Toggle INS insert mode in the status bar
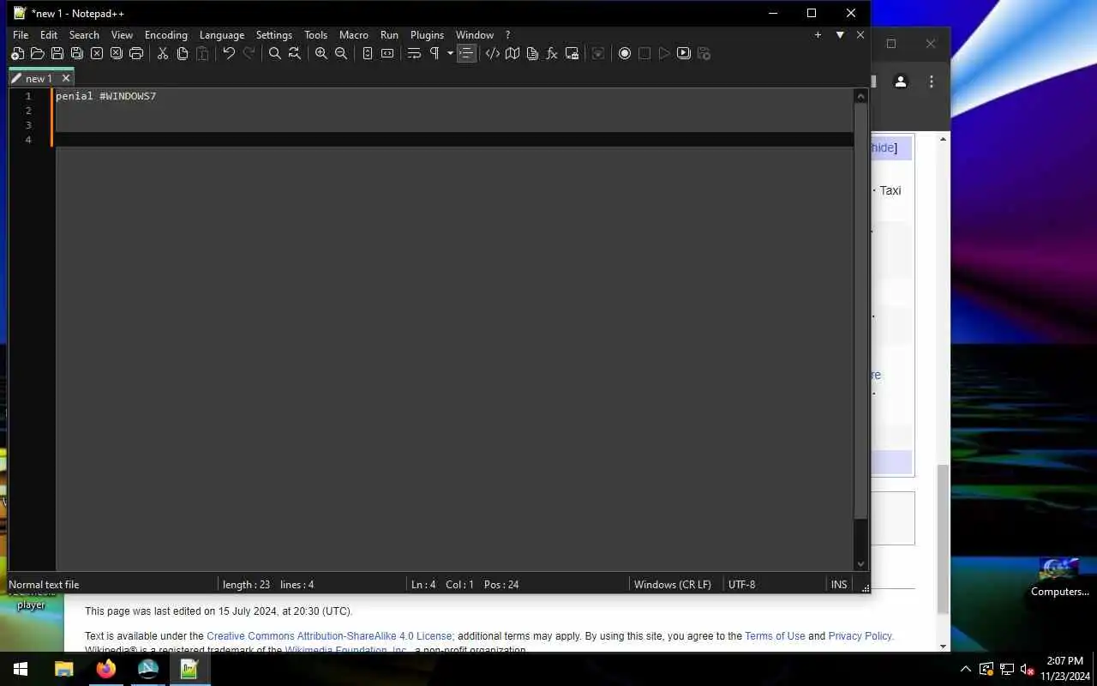This screenshot has height=686, width=1097. click(x=839, y=585)
